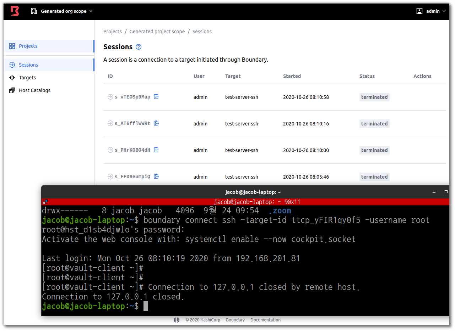The width and height of the screenshot is (455, 331).
Task: Click start time 2020-10-26 08:10:58
Action: pos(306,97)
